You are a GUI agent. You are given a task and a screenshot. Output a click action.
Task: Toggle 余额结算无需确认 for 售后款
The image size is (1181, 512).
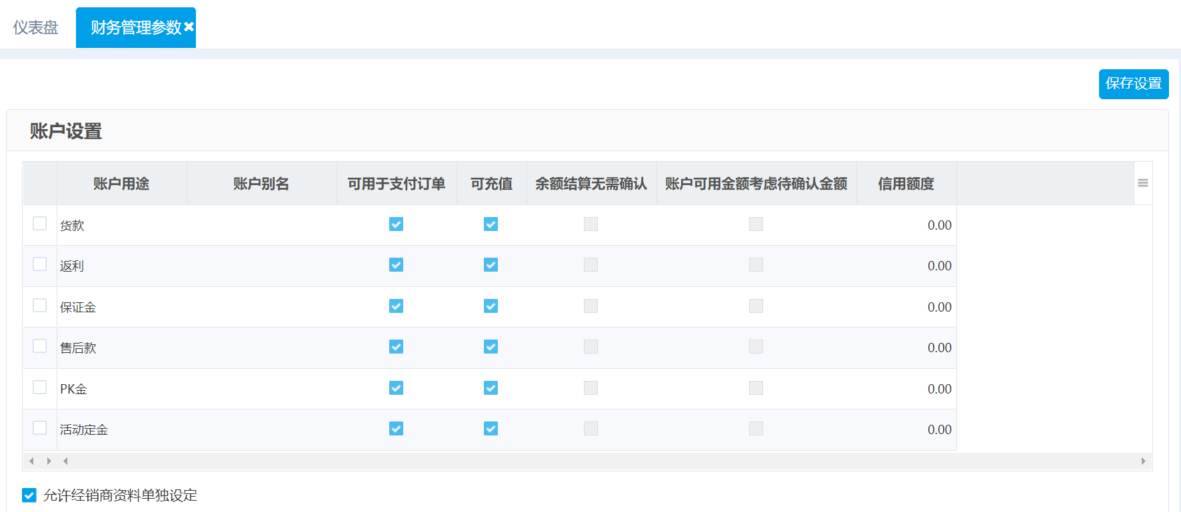[x=591, y=347]
